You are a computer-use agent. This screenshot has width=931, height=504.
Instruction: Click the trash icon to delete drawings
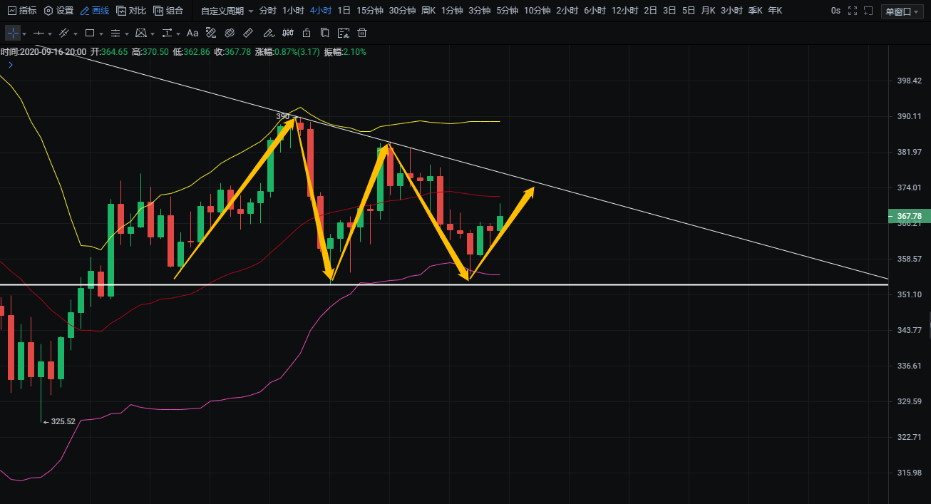pos(362,33)
